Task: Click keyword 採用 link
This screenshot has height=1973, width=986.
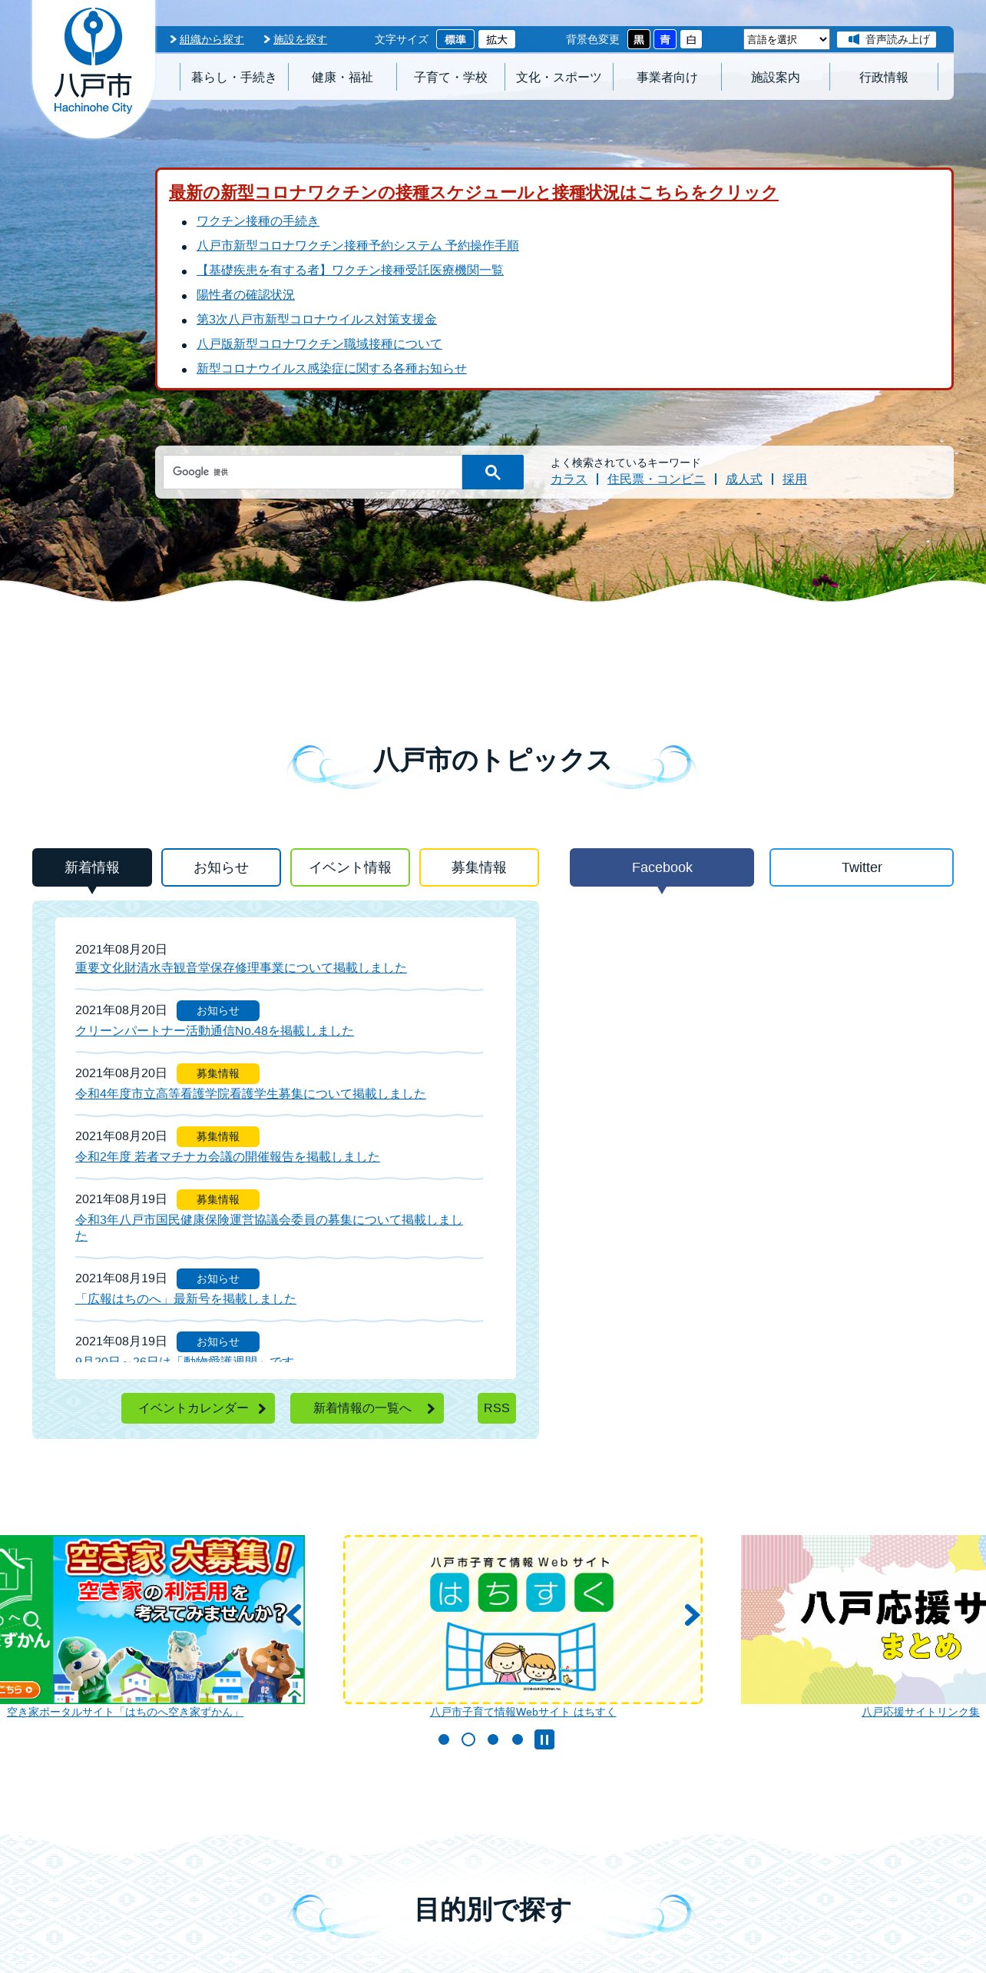Action: click(795, 479)
